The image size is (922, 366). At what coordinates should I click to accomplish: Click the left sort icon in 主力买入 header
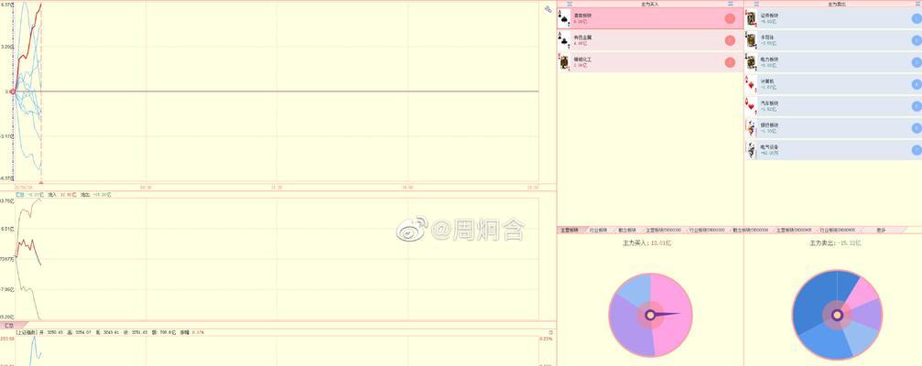coord(569,4)
